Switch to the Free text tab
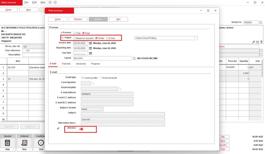 66,64
